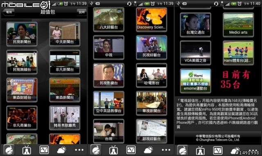Image resolution: width=262 pixels, height=156 pixels.
Task: Open the 民視影劇台 channel
Action: (109, 75)
